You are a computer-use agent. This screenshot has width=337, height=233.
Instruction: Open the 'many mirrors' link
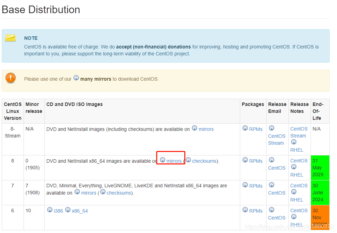tap(96, 79)
